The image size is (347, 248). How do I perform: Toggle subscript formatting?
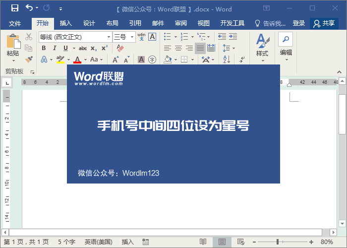click(x=94, y=49)
